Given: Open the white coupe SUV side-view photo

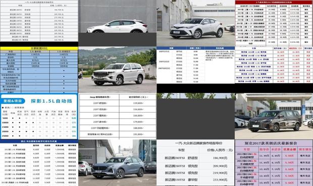Looking at the screenshot, I should 117,23.
